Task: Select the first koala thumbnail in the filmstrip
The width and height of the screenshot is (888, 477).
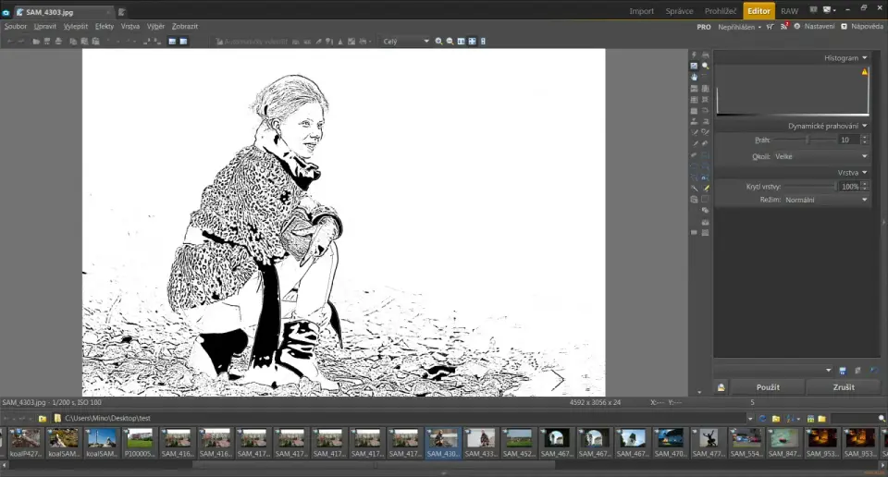Action: click(25, 437)
